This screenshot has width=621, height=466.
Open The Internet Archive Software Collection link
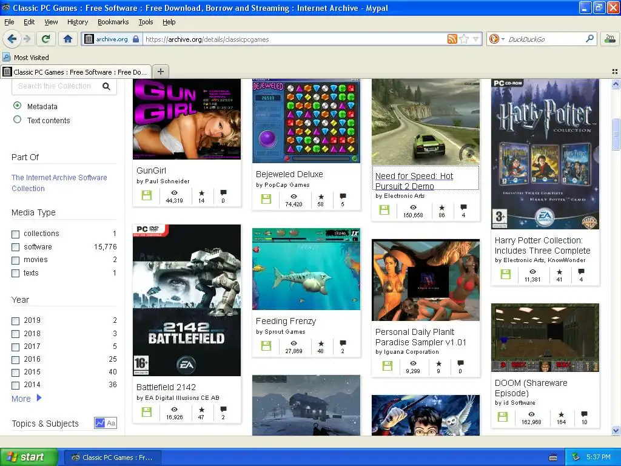[59, 183]
